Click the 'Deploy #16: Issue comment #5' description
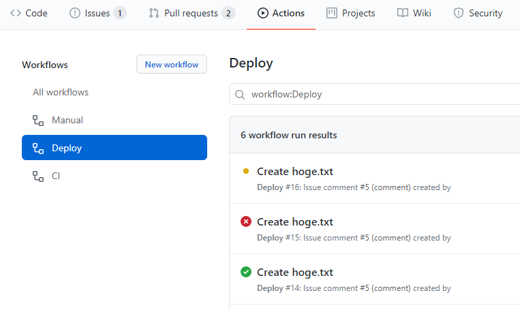 [x=354, y=187]
